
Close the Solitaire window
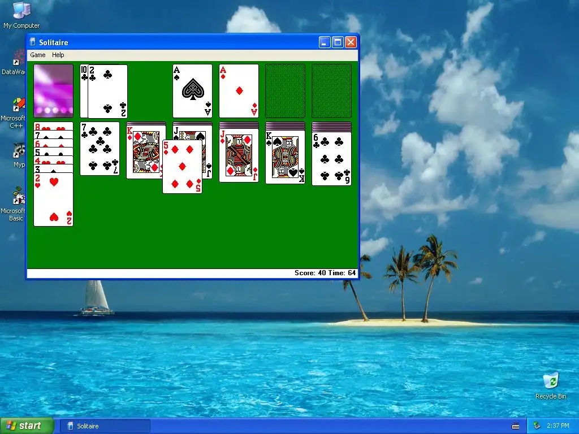(351, 42)
